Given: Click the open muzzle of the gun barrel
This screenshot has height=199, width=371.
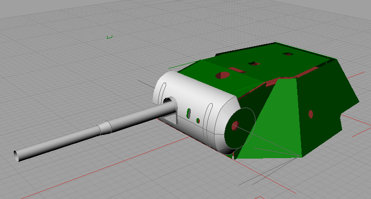Looking at the screenshot, I should [x=17, y=155].
